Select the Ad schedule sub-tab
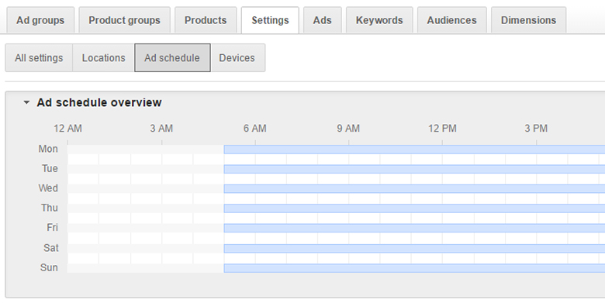The image size is (605, 303). coord(172,58)
